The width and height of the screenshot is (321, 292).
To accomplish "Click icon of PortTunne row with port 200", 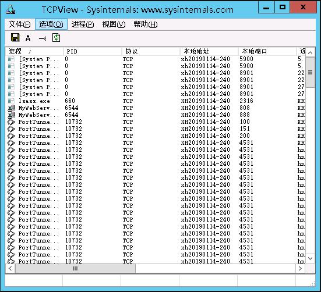I will coord(11,136).
